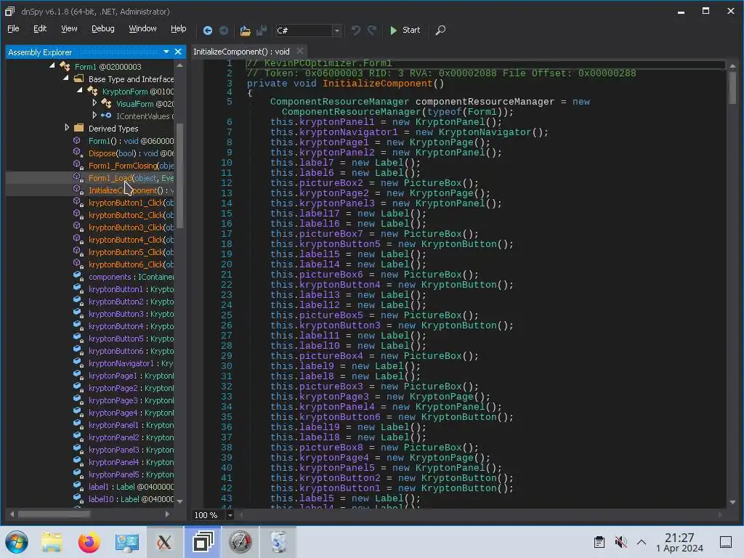
Task: Click the label10 field icon
Action: [x=78, y=498]
